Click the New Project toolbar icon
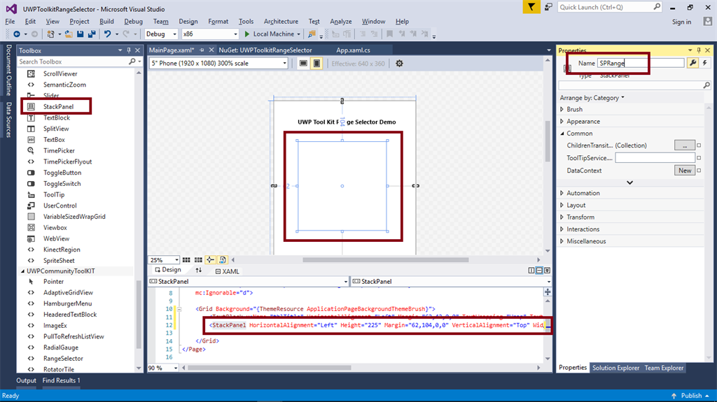The width and height of the screenshot is (717, 402). [50, 34]
